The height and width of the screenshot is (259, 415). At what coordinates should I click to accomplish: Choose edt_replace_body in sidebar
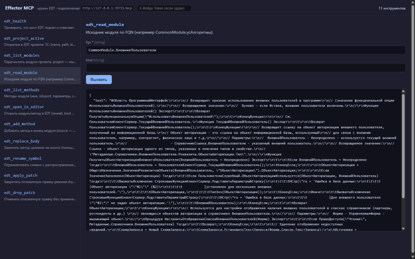click(x=40, y=144)
